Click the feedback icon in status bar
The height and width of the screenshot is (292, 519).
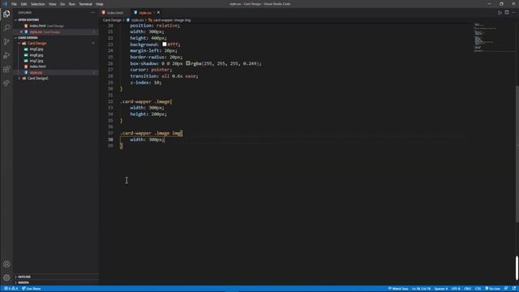[506, 289]
